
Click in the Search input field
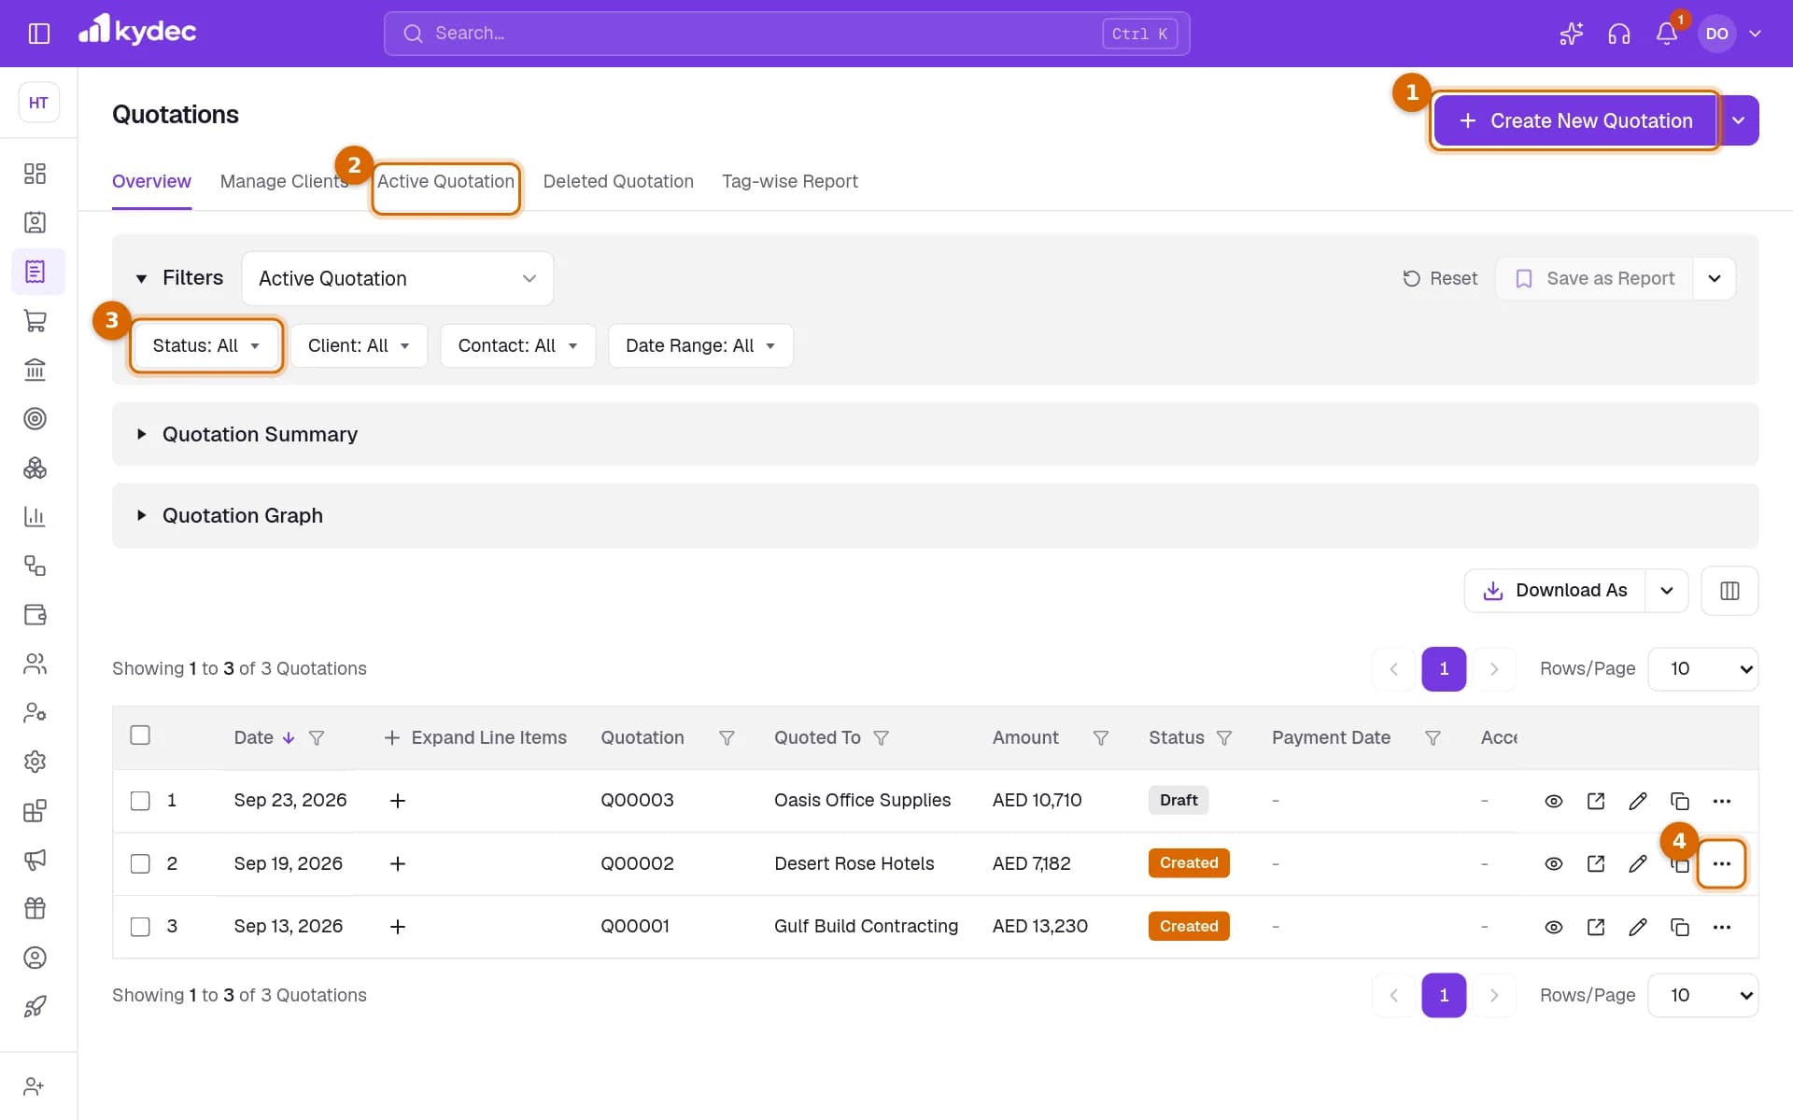point(786,34)
